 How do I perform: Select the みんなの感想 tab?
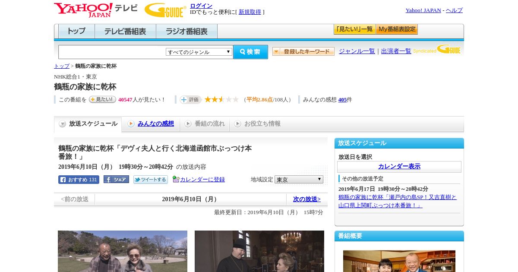click(151, 124)
